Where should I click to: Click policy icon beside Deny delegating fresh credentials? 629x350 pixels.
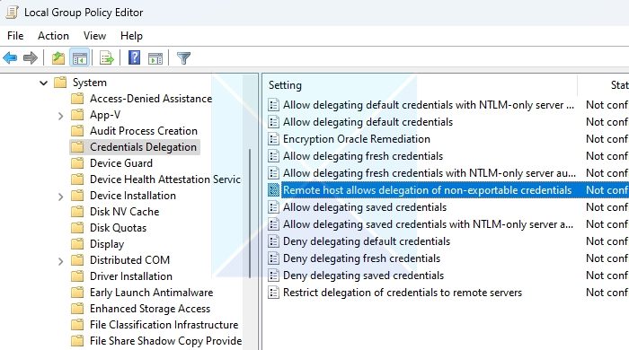(273, 258)
